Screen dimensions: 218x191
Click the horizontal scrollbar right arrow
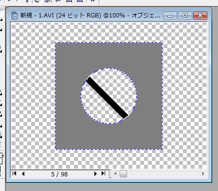203,174
